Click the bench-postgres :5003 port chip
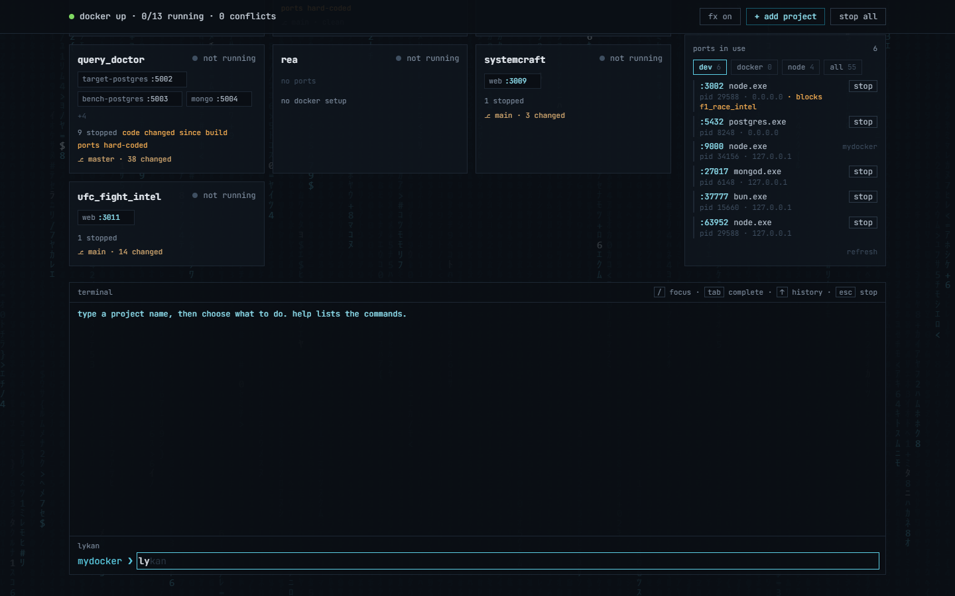Image resolution: width=955 pixels, height=596 pixels. [x=130, y=99]
